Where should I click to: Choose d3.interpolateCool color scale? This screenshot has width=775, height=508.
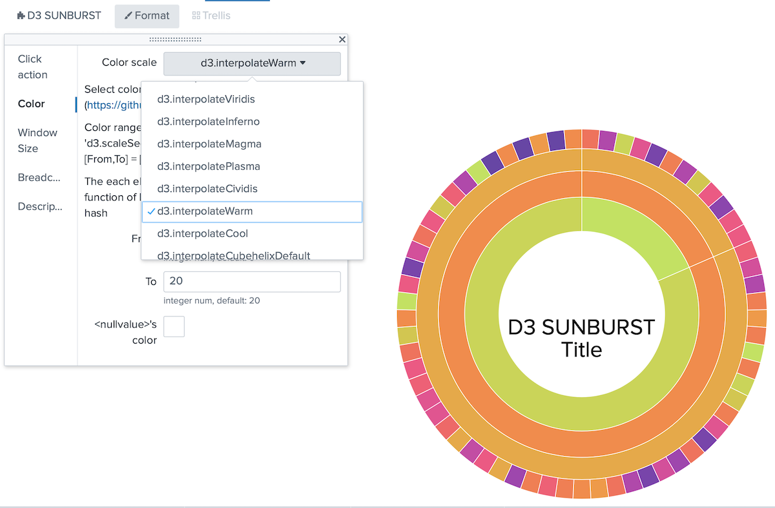point(203,234)
